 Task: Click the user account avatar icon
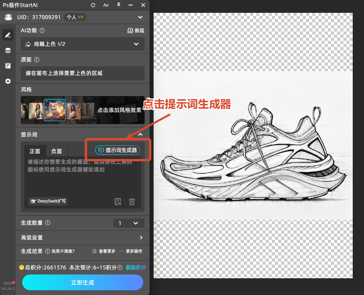8,17
